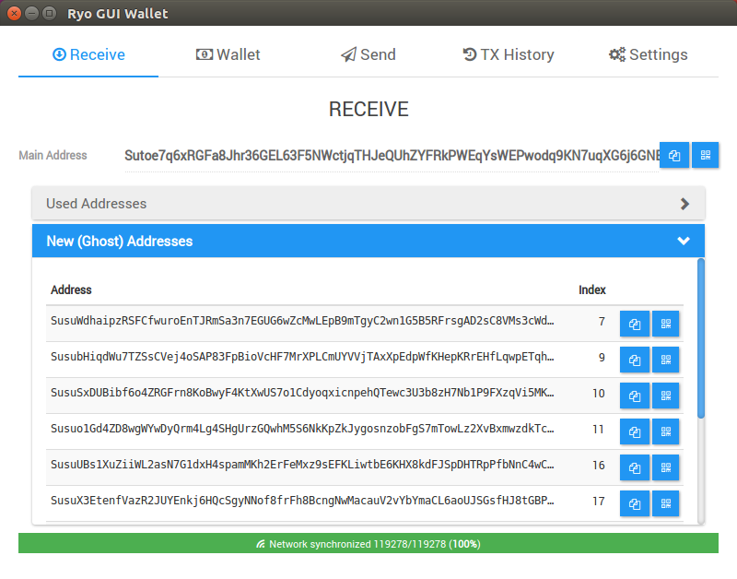Open the Wallet tab
This screenshot has height=579, width=737.
click(228, 54)
